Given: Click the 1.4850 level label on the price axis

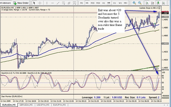Looking at the screenshot, I should [165, 44].
